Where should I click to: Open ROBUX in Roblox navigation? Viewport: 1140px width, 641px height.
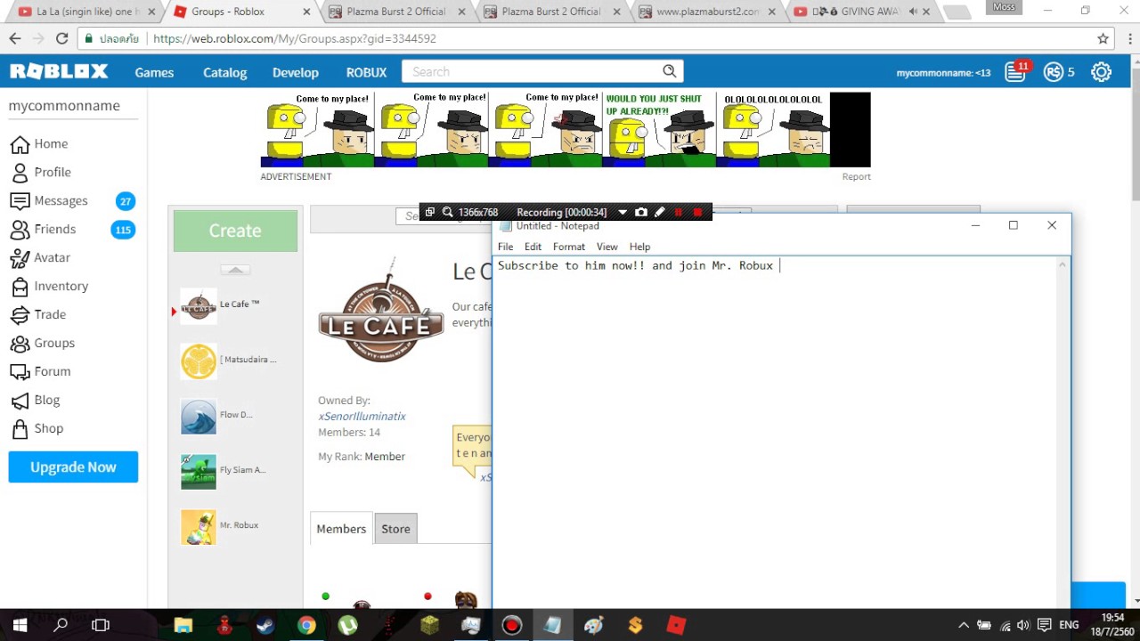point(366,72)
